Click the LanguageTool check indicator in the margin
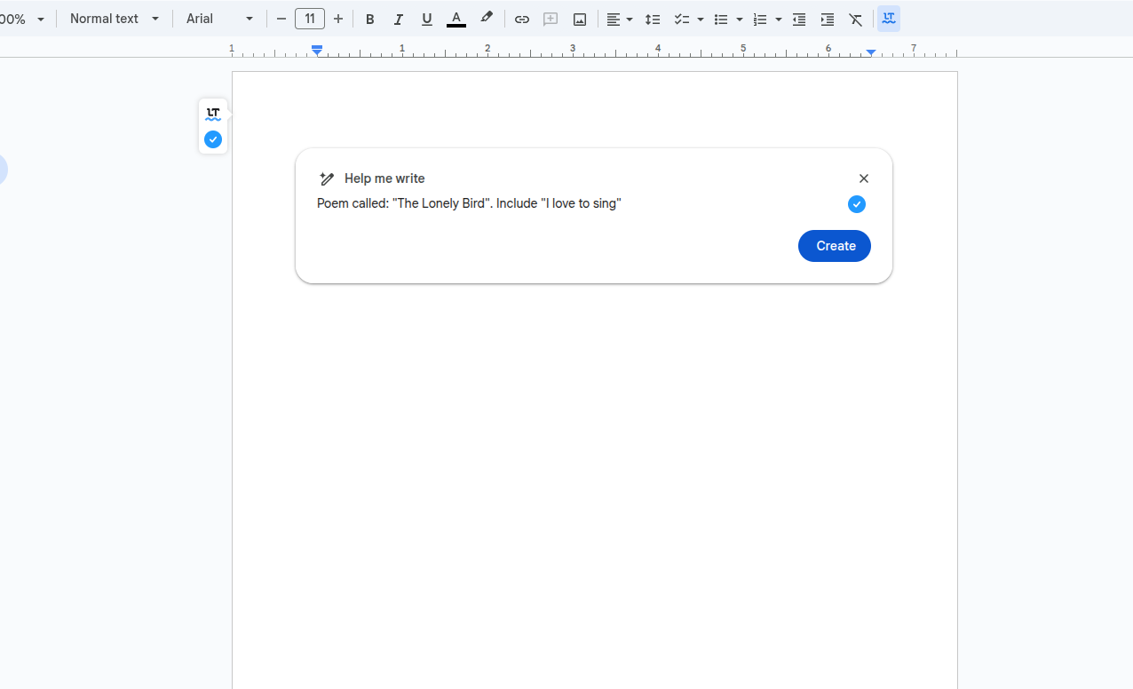 click(212, 139)
